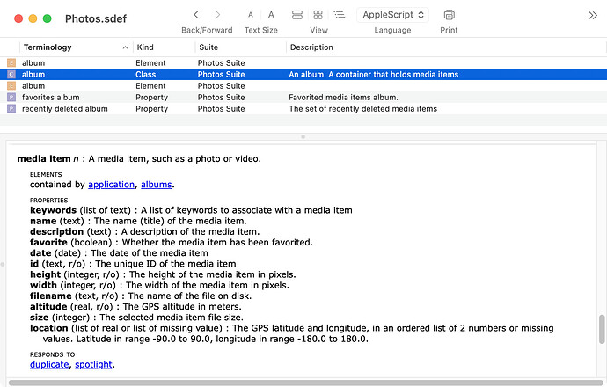Viewport: 607px width, 387px height.
Task: Click 'The set of recently deleted media items'
Action: pyautogui.click(x=362, y=109)
